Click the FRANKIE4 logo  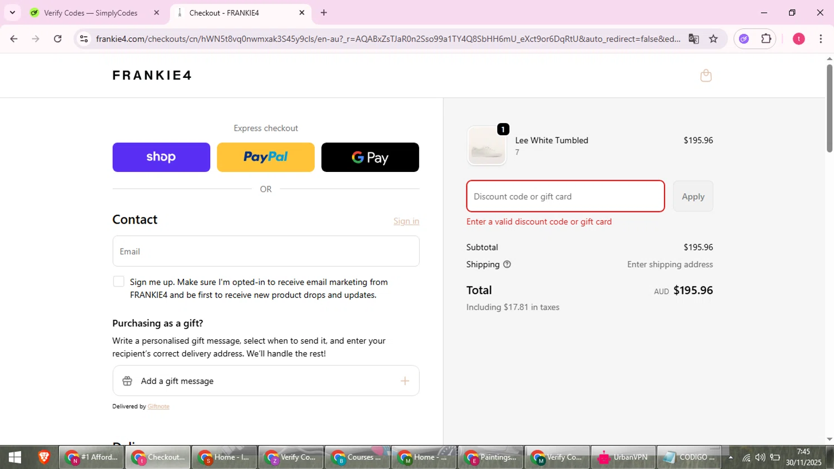152,75
